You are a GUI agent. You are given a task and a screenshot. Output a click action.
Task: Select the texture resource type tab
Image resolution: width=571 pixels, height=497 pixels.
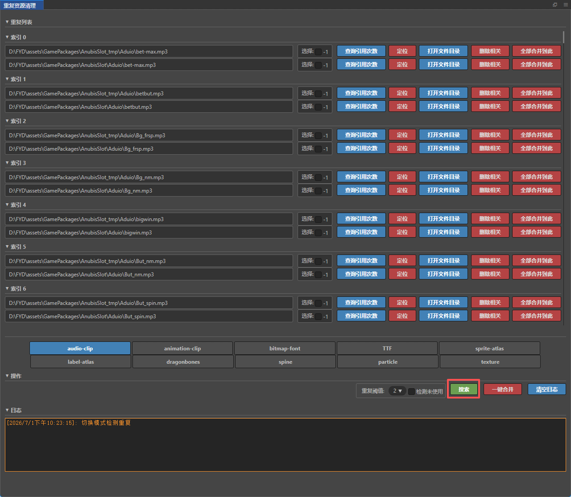point(490,361)
